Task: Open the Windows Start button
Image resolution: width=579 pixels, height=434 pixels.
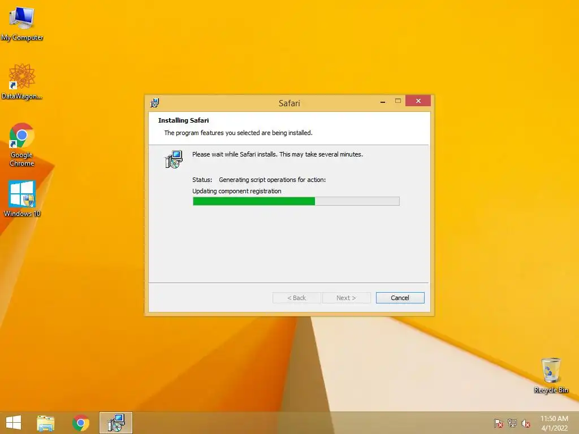Action: (14, 423)
